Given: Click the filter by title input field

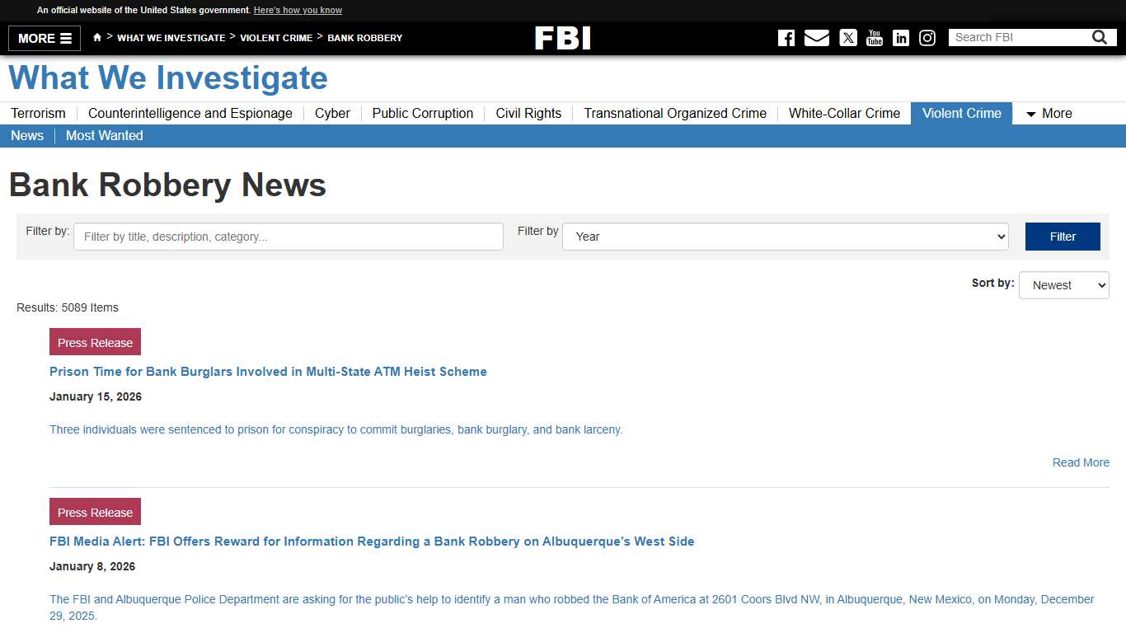Looking at the screenshot, I should point(287,237).
